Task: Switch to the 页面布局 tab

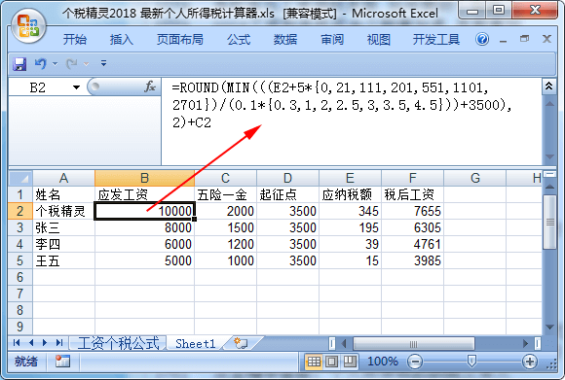Action: (x=180, y=39)
